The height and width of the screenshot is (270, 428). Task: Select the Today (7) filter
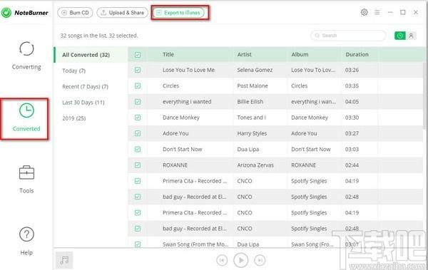coord(73,71)
